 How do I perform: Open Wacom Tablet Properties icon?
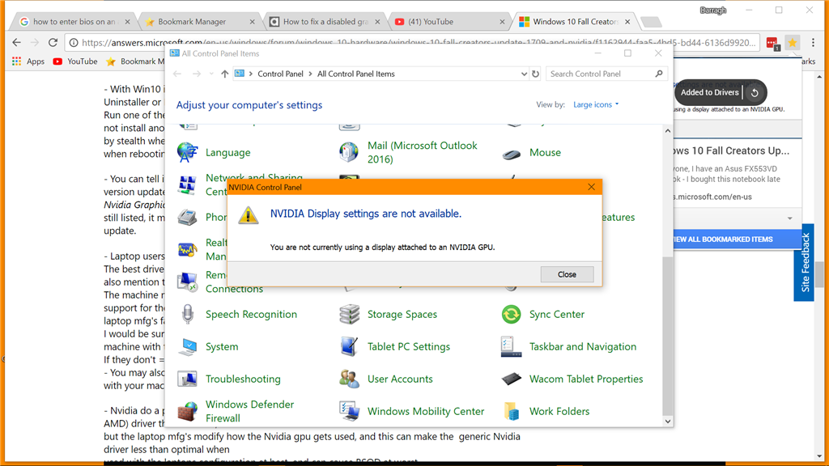click(512, 379)
